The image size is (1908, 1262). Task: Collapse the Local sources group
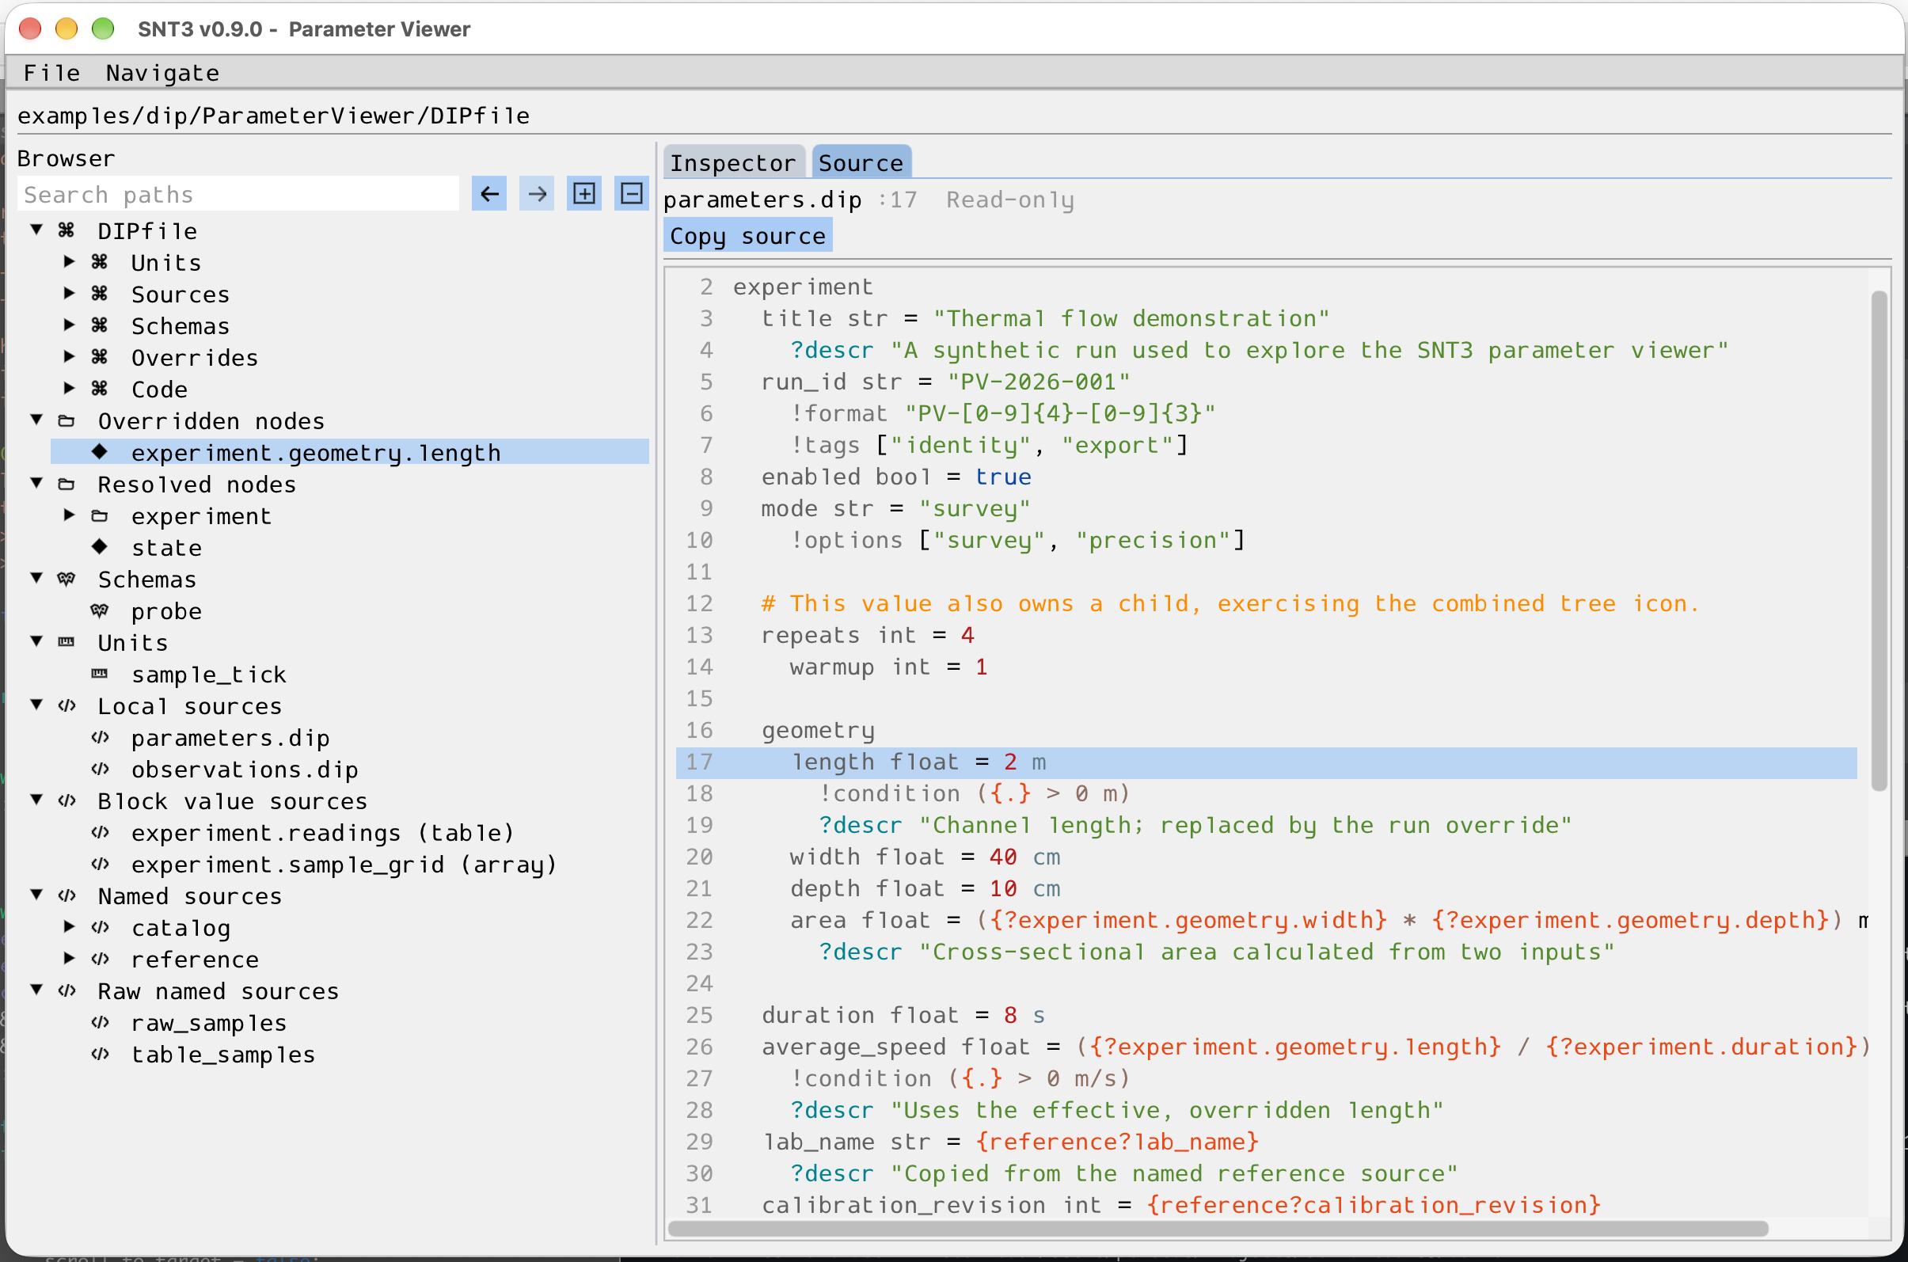[36, 705]
